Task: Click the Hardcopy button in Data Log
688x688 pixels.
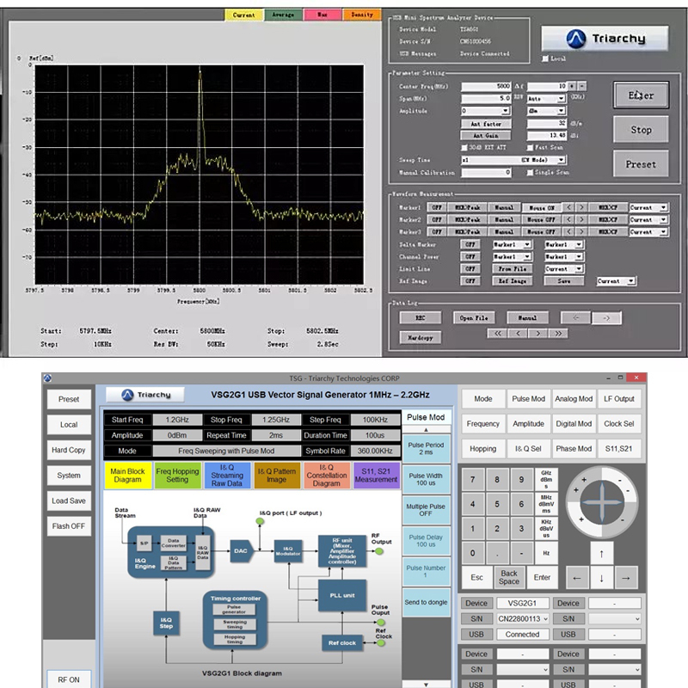Action: click(421, 337)
